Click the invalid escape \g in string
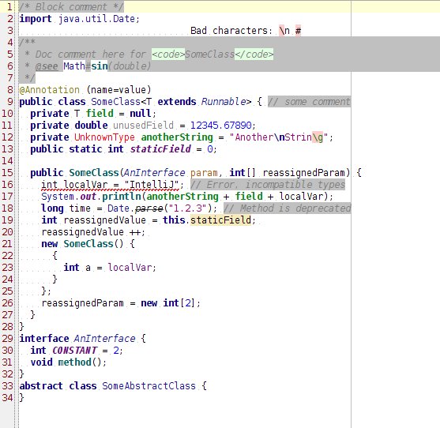Screen dimensions: 440x428 point(318,137)
